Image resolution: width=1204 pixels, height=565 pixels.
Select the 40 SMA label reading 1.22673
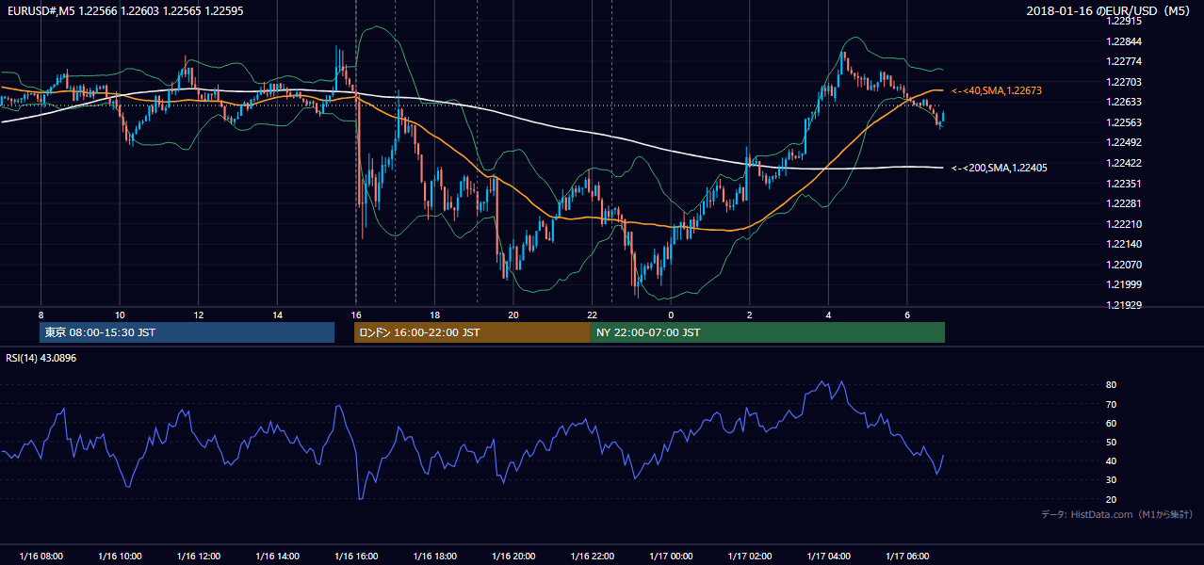[997, 90]
